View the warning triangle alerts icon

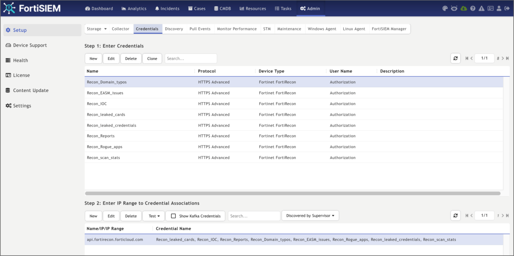(x=481, y=8)
